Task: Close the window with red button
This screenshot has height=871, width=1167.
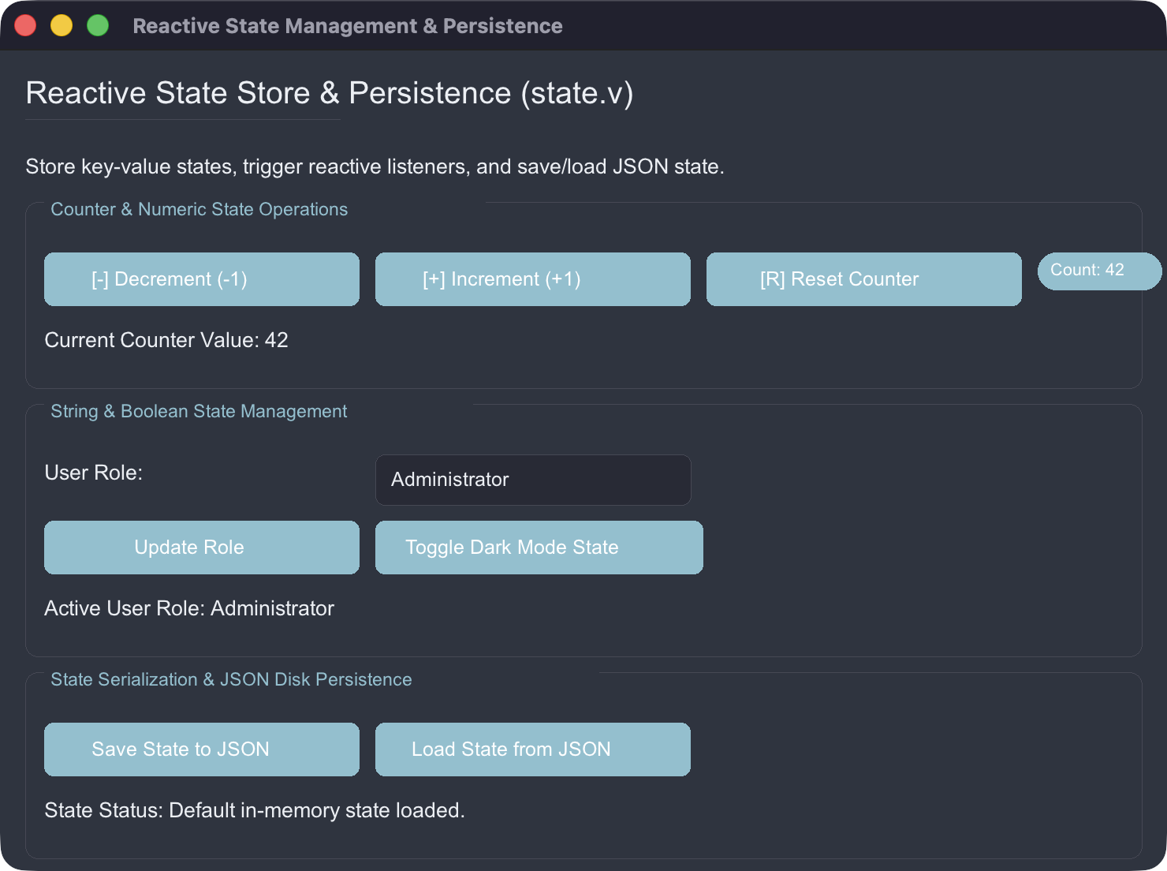Action: point(25,25)
